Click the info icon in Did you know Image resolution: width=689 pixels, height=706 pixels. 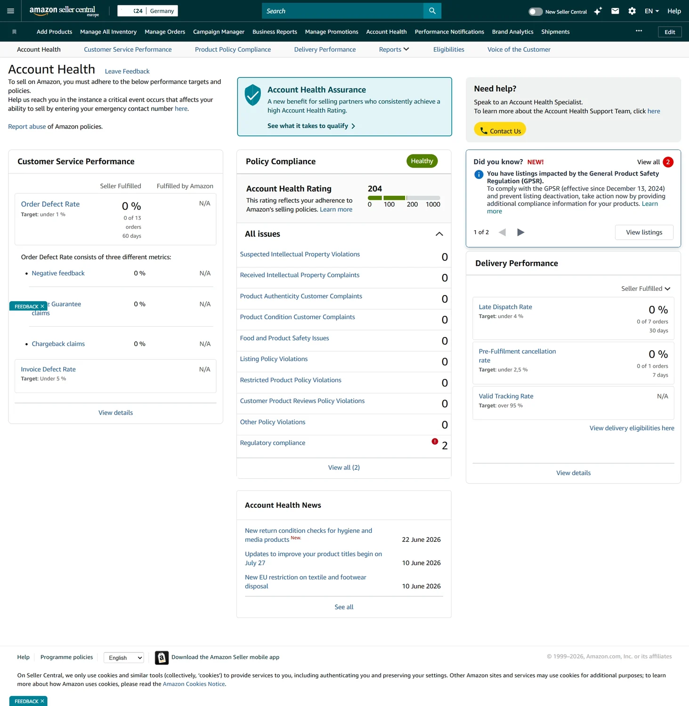(479, 175)
